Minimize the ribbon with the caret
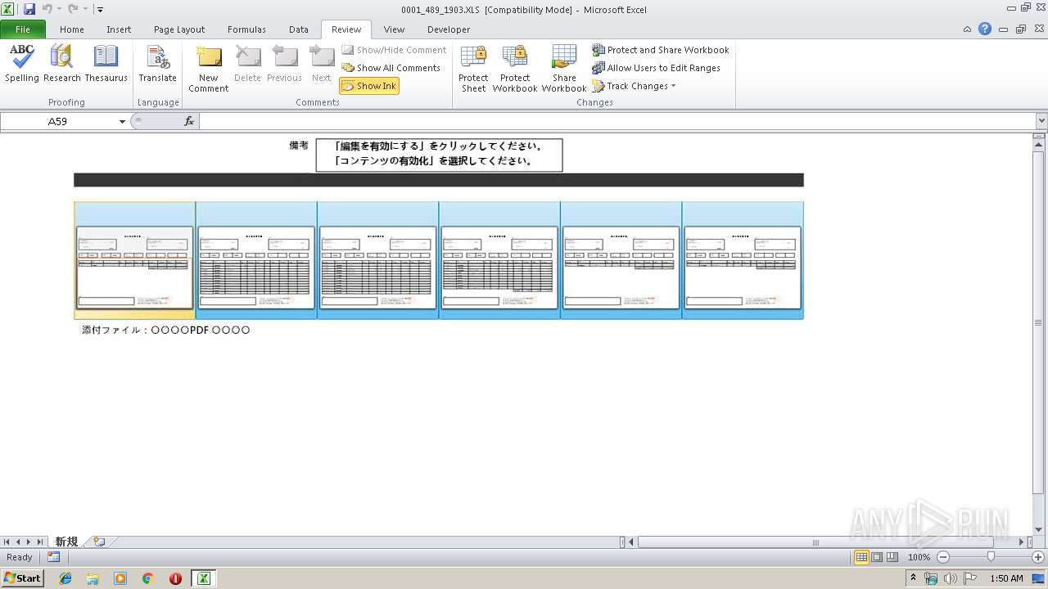 (968, 29)
